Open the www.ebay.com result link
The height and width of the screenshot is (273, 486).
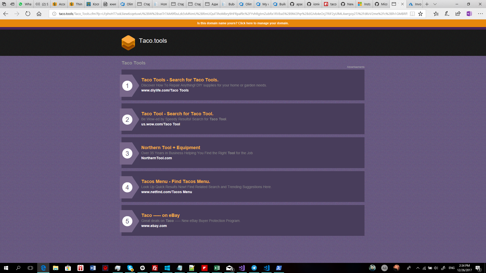154,226
